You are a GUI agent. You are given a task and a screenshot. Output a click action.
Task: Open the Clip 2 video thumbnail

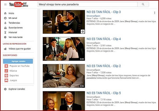coord(64,76)
